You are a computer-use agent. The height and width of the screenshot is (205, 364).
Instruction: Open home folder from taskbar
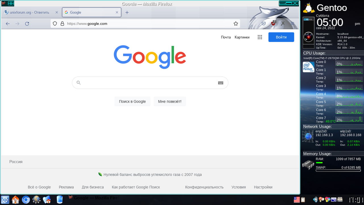(x=15, y=200)
